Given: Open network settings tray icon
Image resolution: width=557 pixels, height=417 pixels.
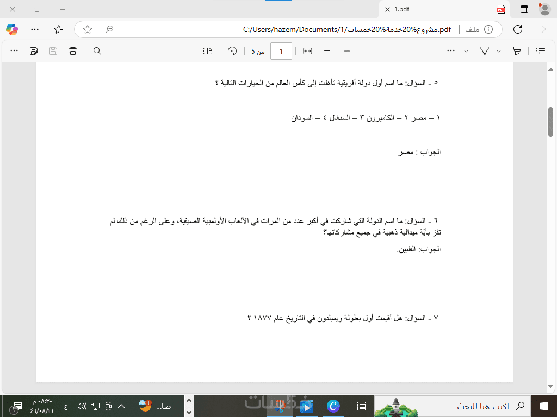Looking at the screenshot, I should pyautogui.click(x=95, y=406).
